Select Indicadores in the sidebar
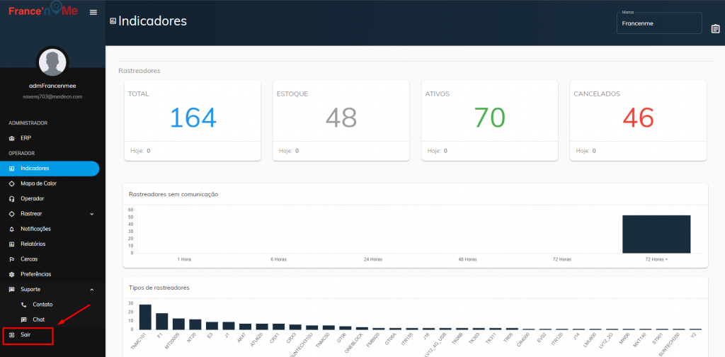 click(50, 169)
